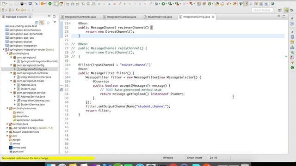Focus the Quick Access search field
This screenshot has height=166, width=296.
point(262,10)
